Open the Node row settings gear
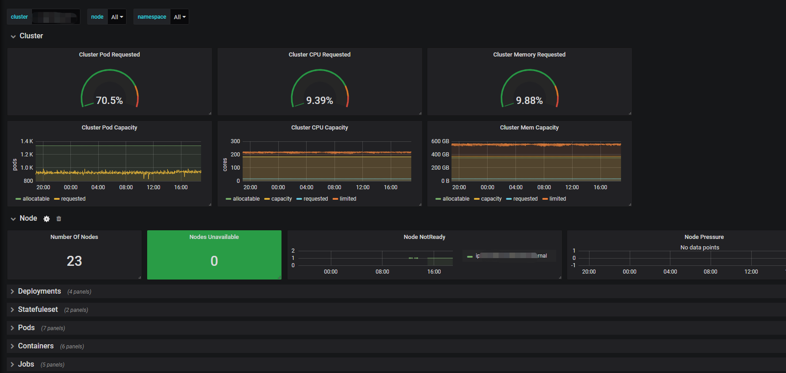 (47, 219)
